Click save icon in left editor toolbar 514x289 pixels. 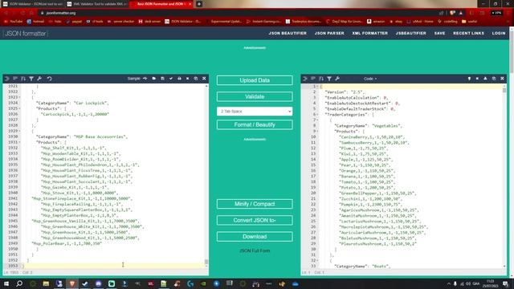click(162, 79)
